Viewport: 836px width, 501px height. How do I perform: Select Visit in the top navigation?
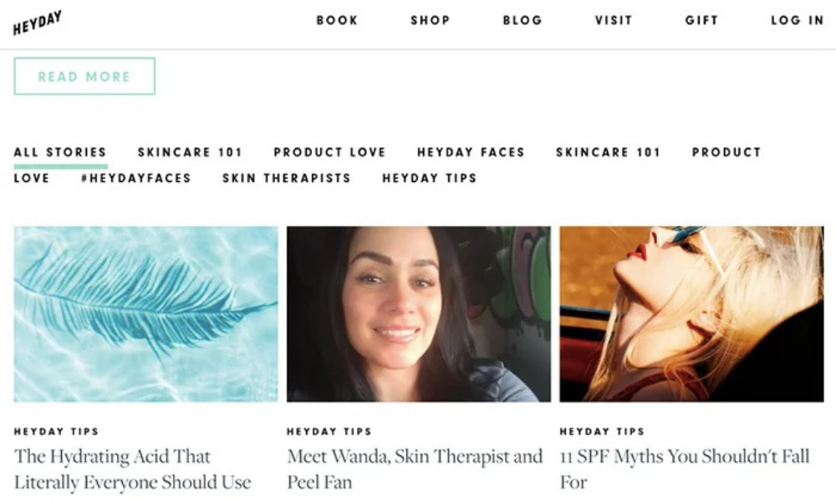(614, 20)
